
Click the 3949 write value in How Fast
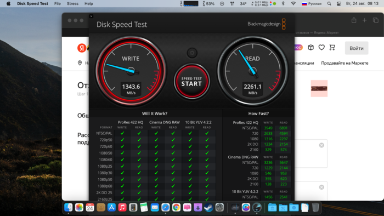tap(268, 128)
